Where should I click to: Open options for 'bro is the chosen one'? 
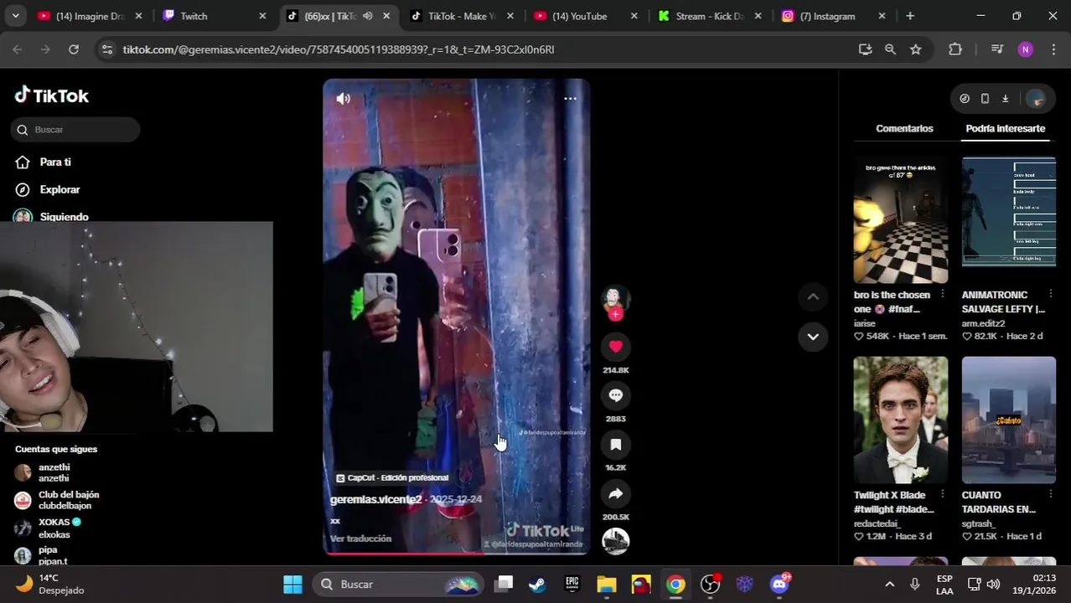[x=943, y=294]
